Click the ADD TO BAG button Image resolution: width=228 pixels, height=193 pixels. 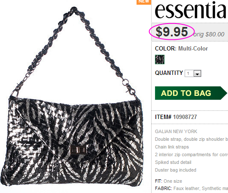tap(191, 93)
